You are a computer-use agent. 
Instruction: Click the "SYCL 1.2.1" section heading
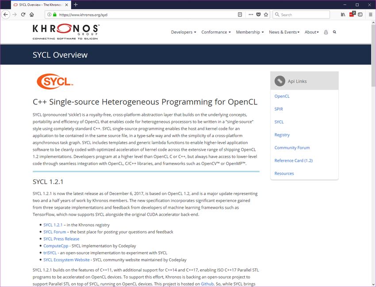pos(48,182)
